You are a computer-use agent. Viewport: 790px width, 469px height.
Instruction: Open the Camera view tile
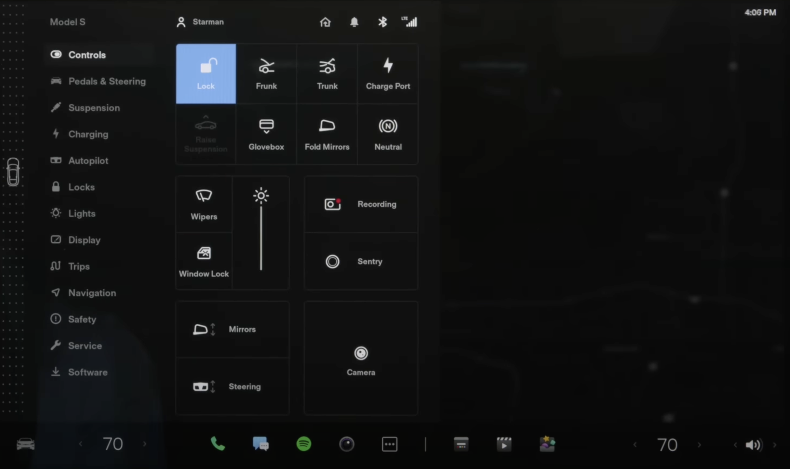[x=361, y=358]
